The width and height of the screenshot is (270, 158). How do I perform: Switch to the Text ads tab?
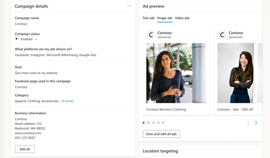coord(149,18)
